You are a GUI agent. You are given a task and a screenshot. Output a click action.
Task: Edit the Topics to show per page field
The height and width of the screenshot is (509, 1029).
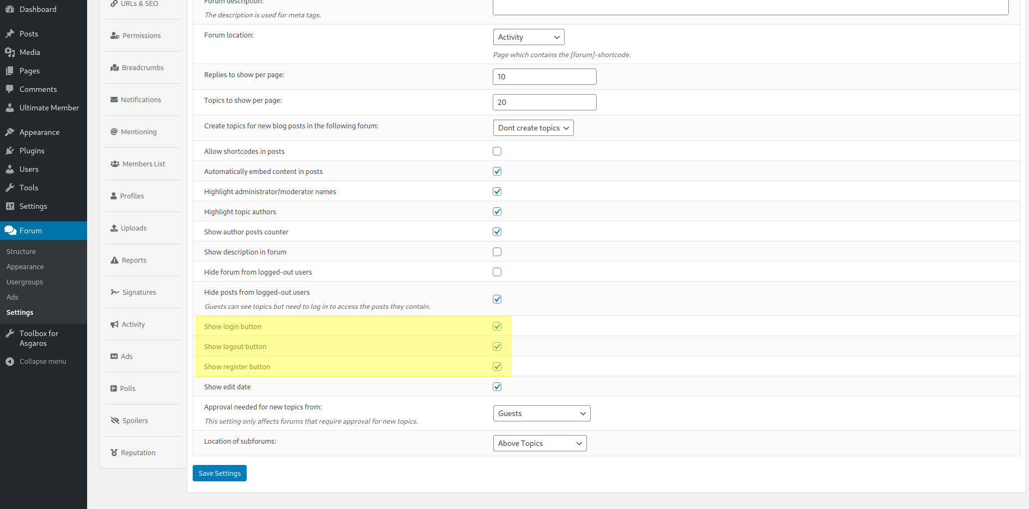[x=544, y=102]
